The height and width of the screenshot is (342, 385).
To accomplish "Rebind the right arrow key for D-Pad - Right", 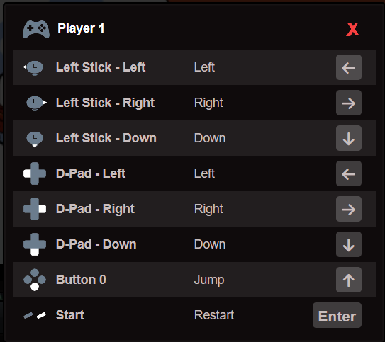I will click(349, 209).
